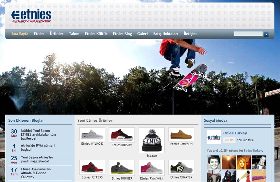
Task: Click the etnies logo in the header
Action: 31,16
